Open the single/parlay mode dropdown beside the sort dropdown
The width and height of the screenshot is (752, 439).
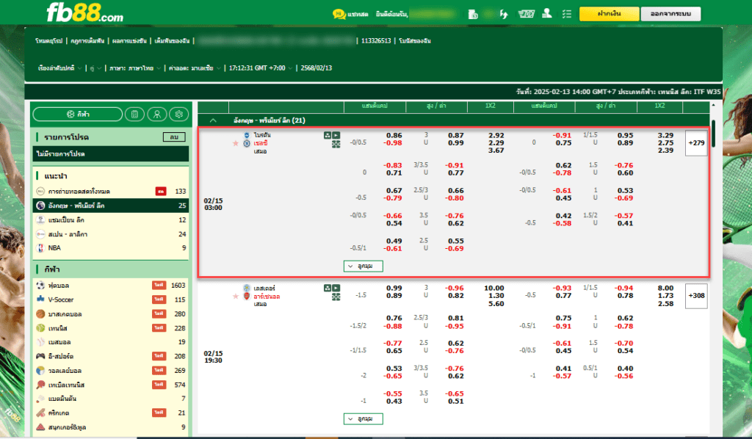(95, 68)
